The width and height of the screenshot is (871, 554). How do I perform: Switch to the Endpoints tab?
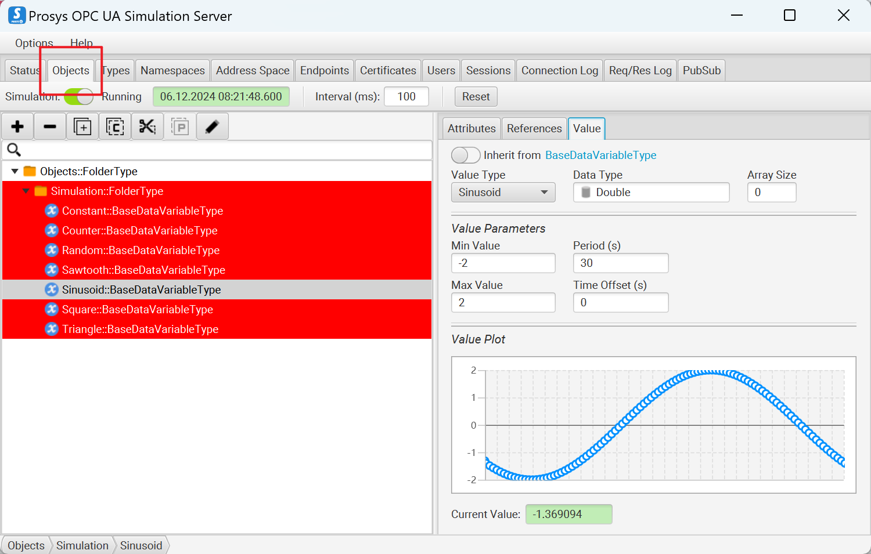click(x=325, y=70)
